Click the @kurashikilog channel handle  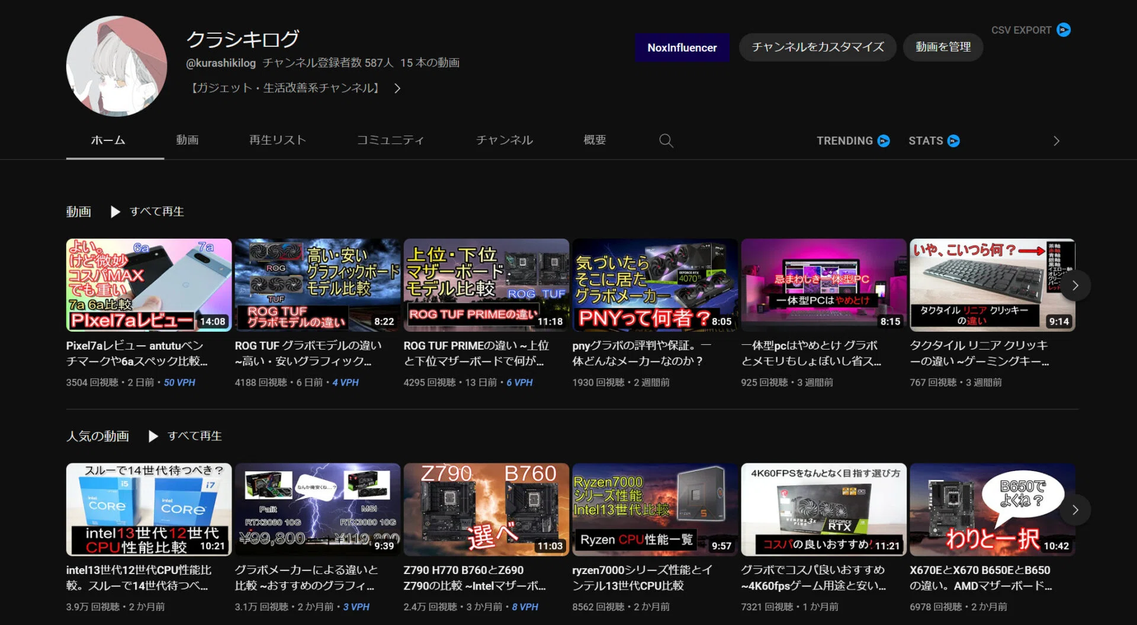coord(221,63)
